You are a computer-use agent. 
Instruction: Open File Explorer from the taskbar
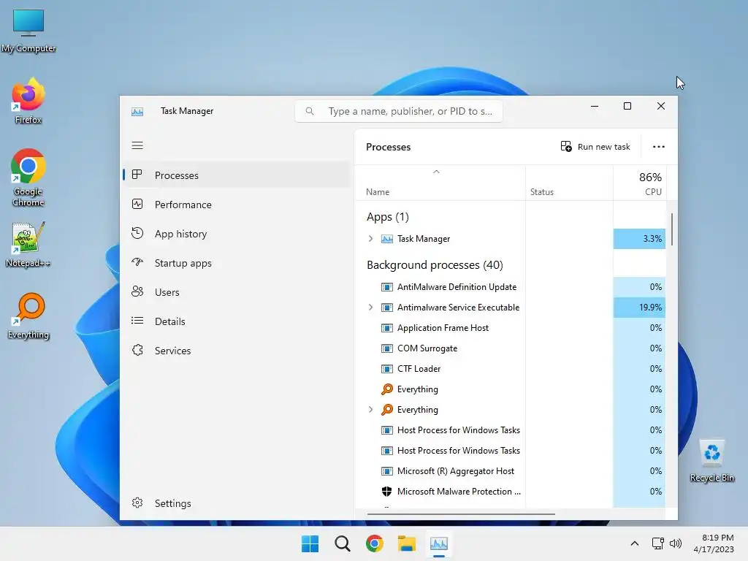click(407, 543)
